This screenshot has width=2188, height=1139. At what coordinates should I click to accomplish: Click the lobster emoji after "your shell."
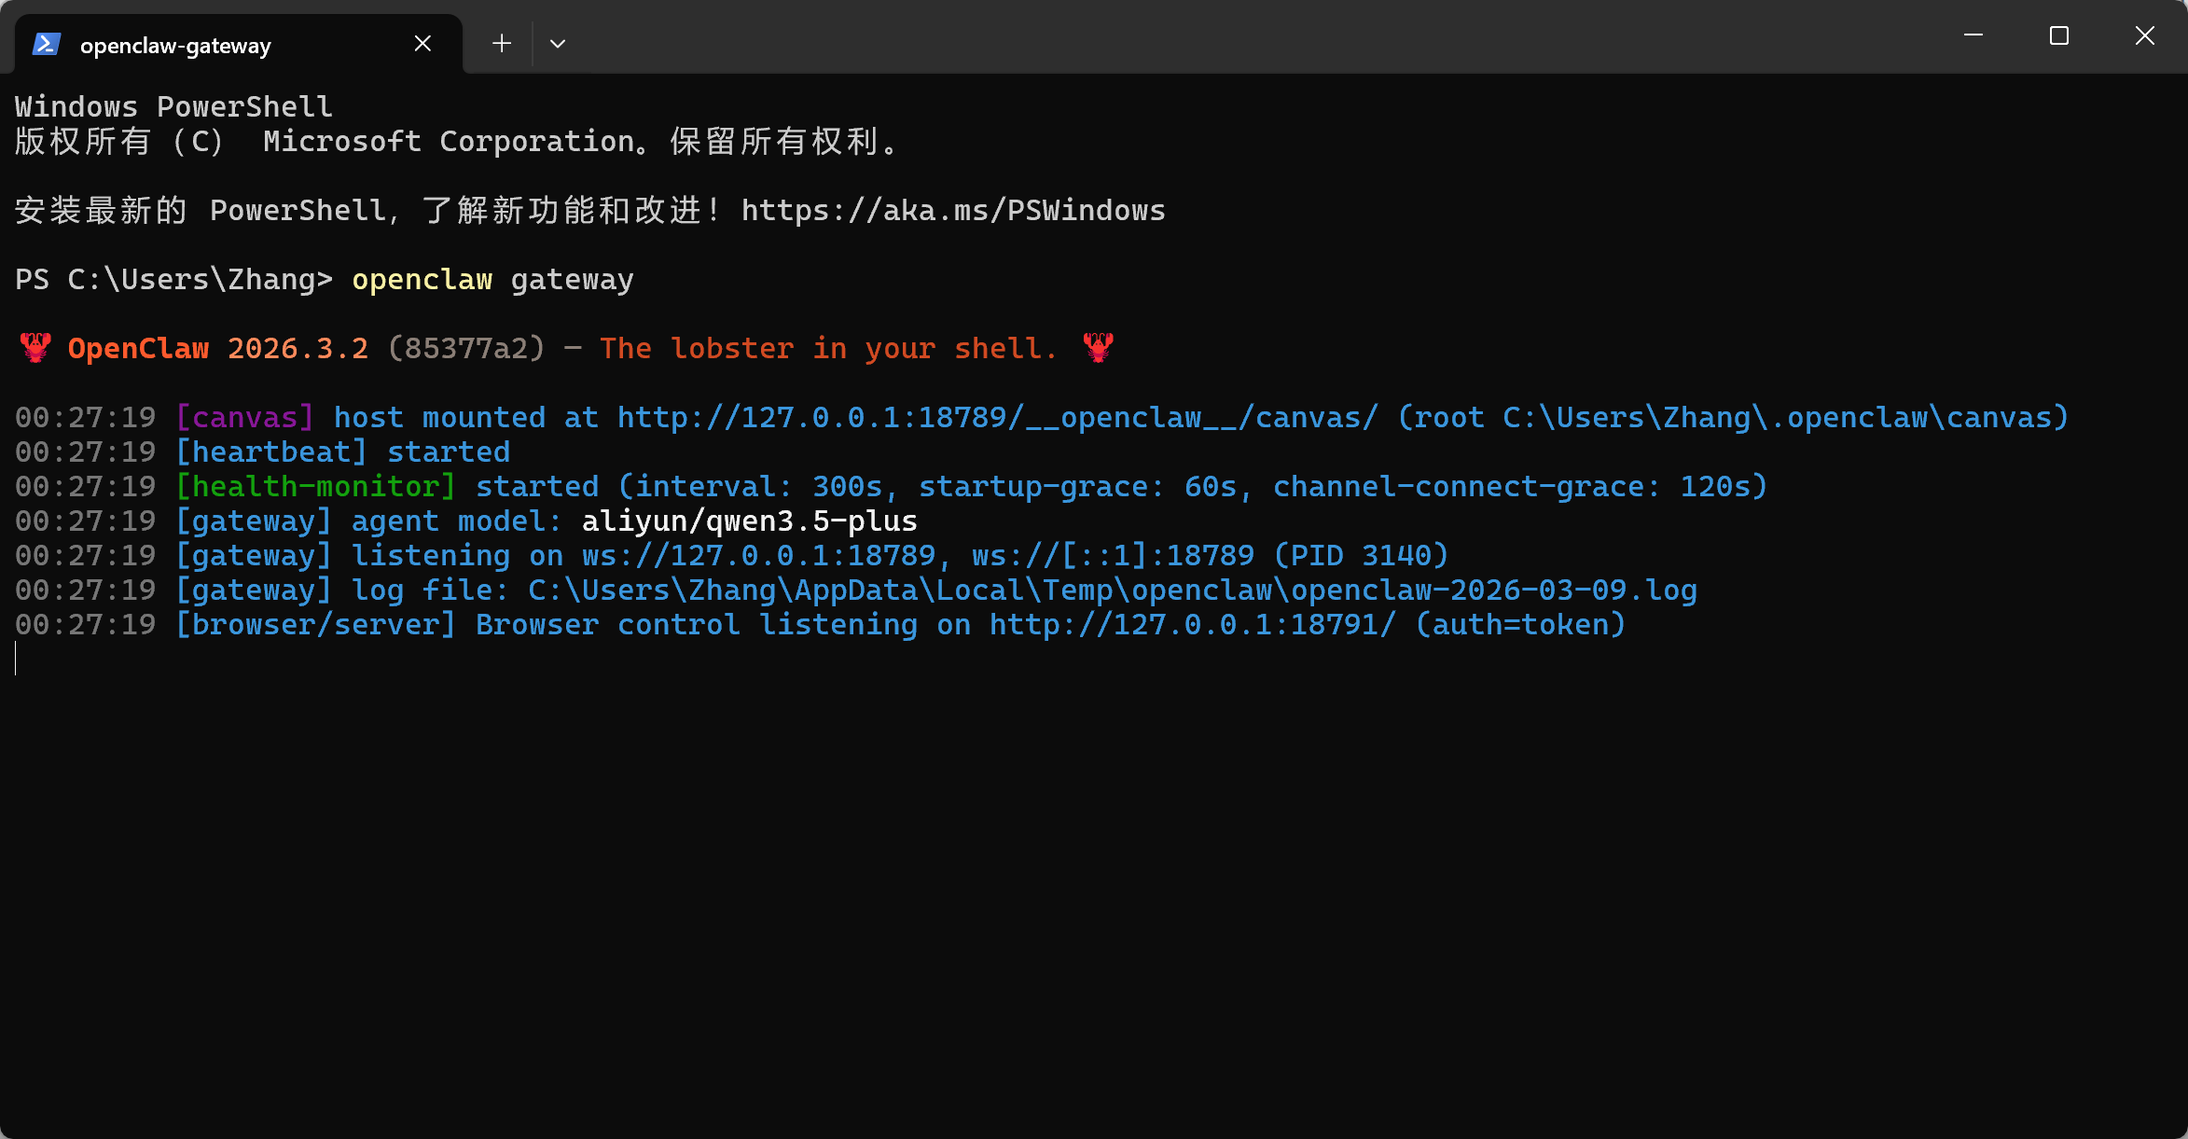pyautogui.click(x=1099, y=349)
